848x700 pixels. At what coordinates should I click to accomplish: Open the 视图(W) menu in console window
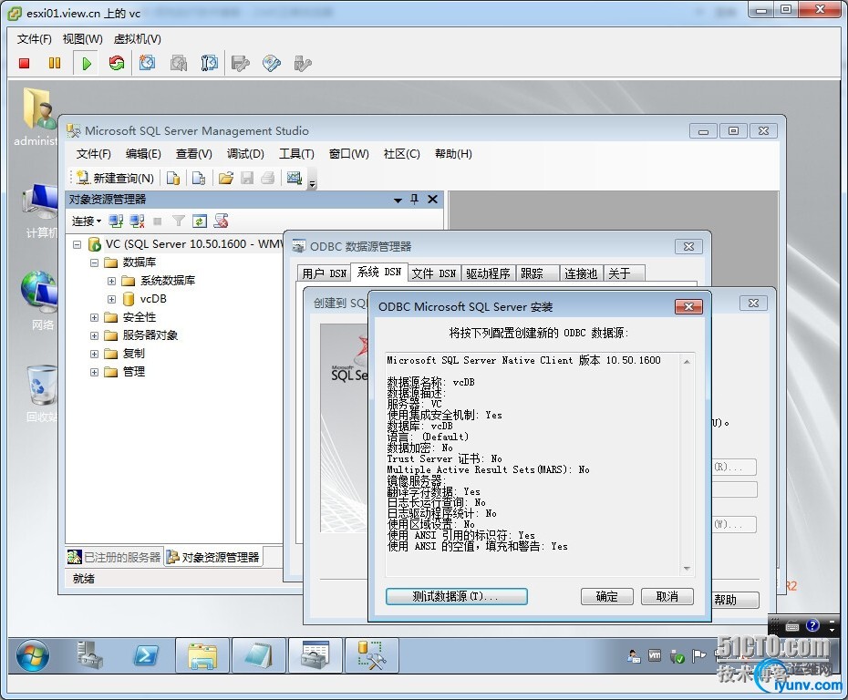pos(82,39)
